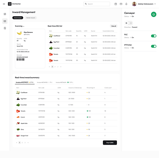Click the search magnifier icon
The image size is (159, 158).
click(86, 4)
